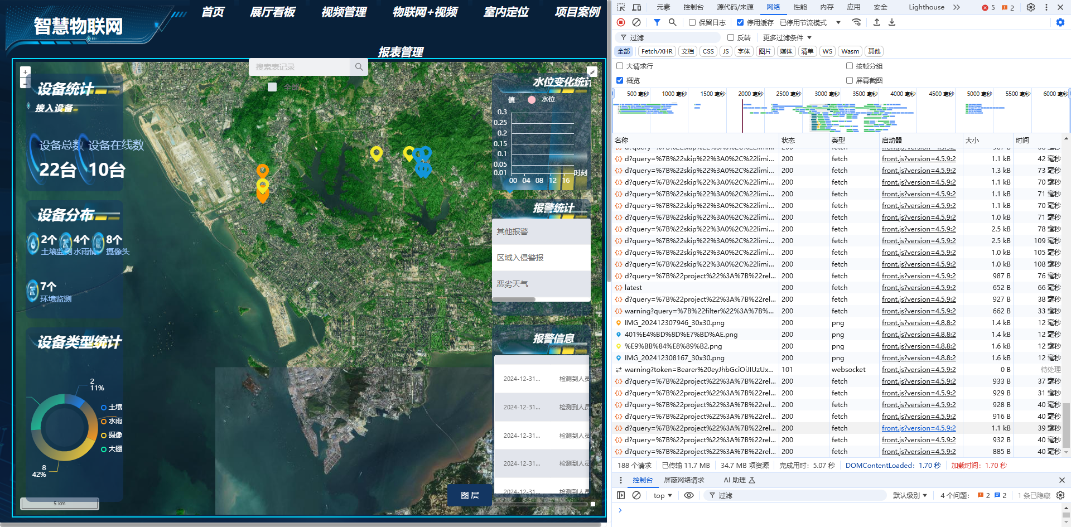Select the 区域入侵警报 alarm row

(541, 258)
